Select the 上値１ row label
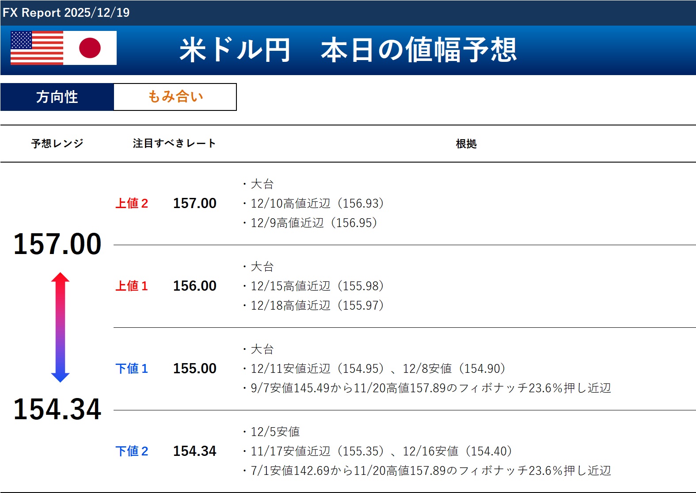Screen dimensions: 696x493 (132, 286)
